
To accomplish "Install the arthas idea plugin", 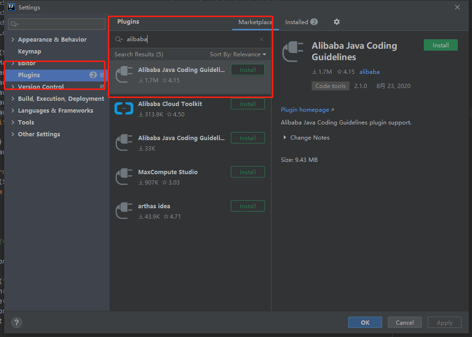I will coord(248,206).
